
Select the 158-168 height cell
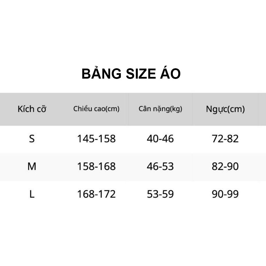pos(96,166)
